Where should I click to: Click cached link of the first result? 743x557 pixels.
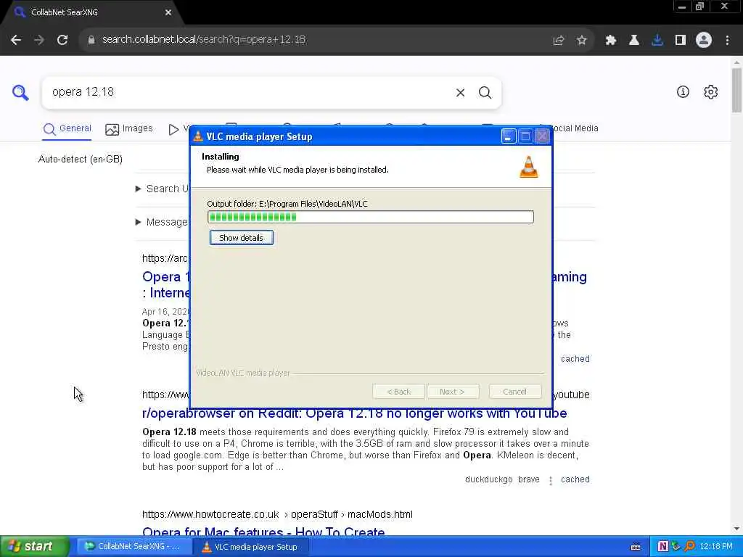coord(575,359)
